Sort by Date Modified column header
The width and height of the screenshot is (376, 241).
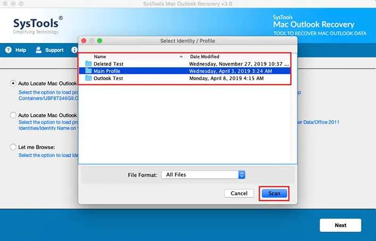point(205,57)
